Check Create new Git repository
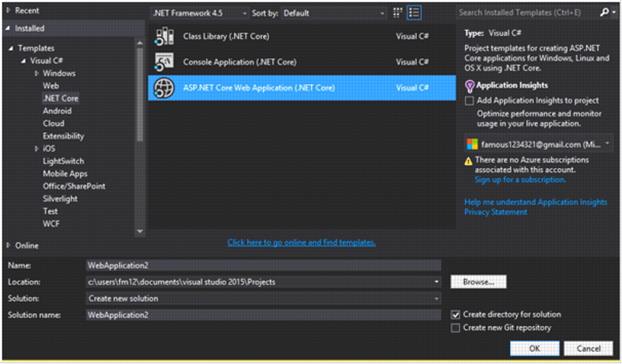The width and height of the screenshot is (622, 364). click(456, 328)
